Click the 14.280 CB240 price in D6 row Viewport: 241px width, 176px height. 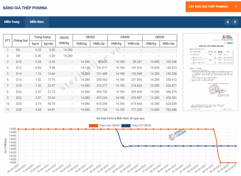click(68, 50)
